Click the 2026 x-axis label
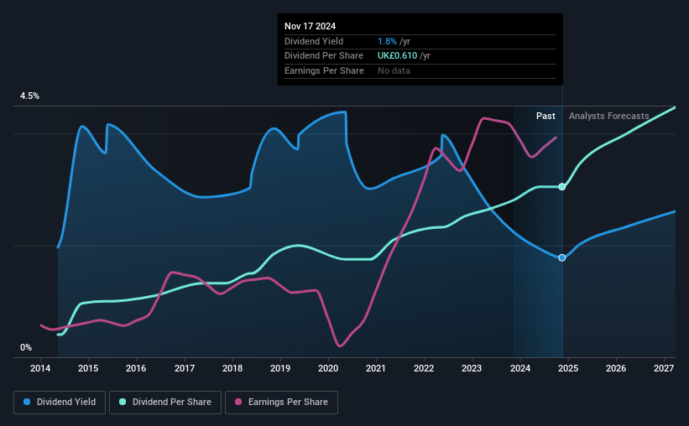Image resolution: width=689 pixels, height=426 pixels. (x=616, y=368)
